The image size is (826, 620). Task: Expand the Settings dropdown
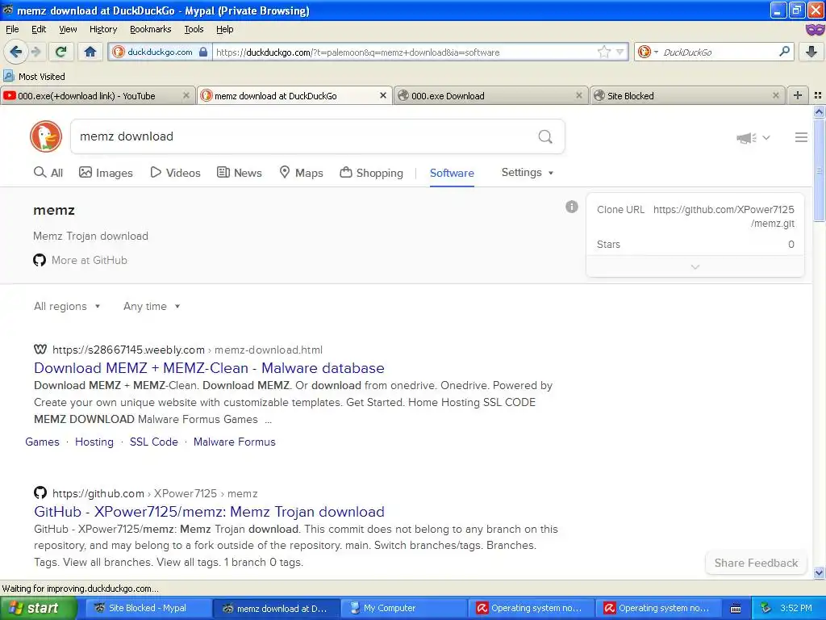[528, 173]
